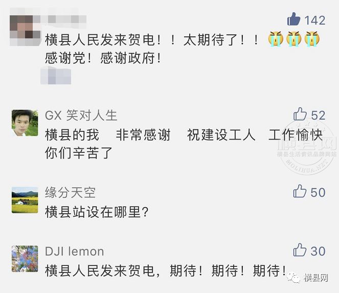
Task: Open 缘分天空's landscape avatar
Action: (x=25, y=200)
